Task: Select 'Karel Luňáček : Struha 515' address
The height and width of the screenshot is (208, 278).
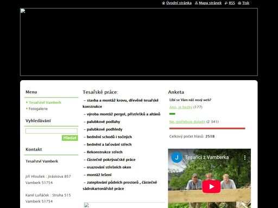Action: click(48, 195)
